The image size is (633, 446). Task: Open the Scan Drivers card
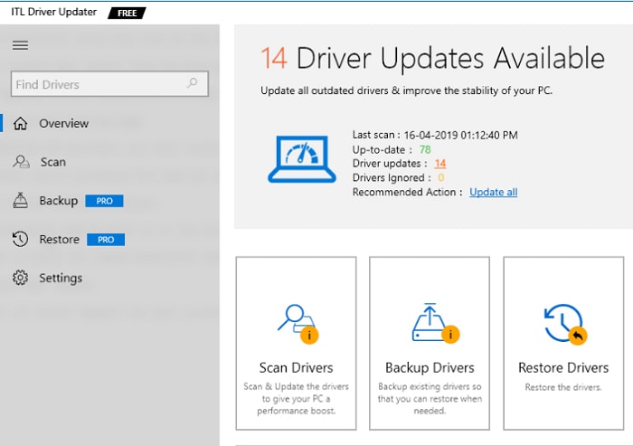coord(297,343)
